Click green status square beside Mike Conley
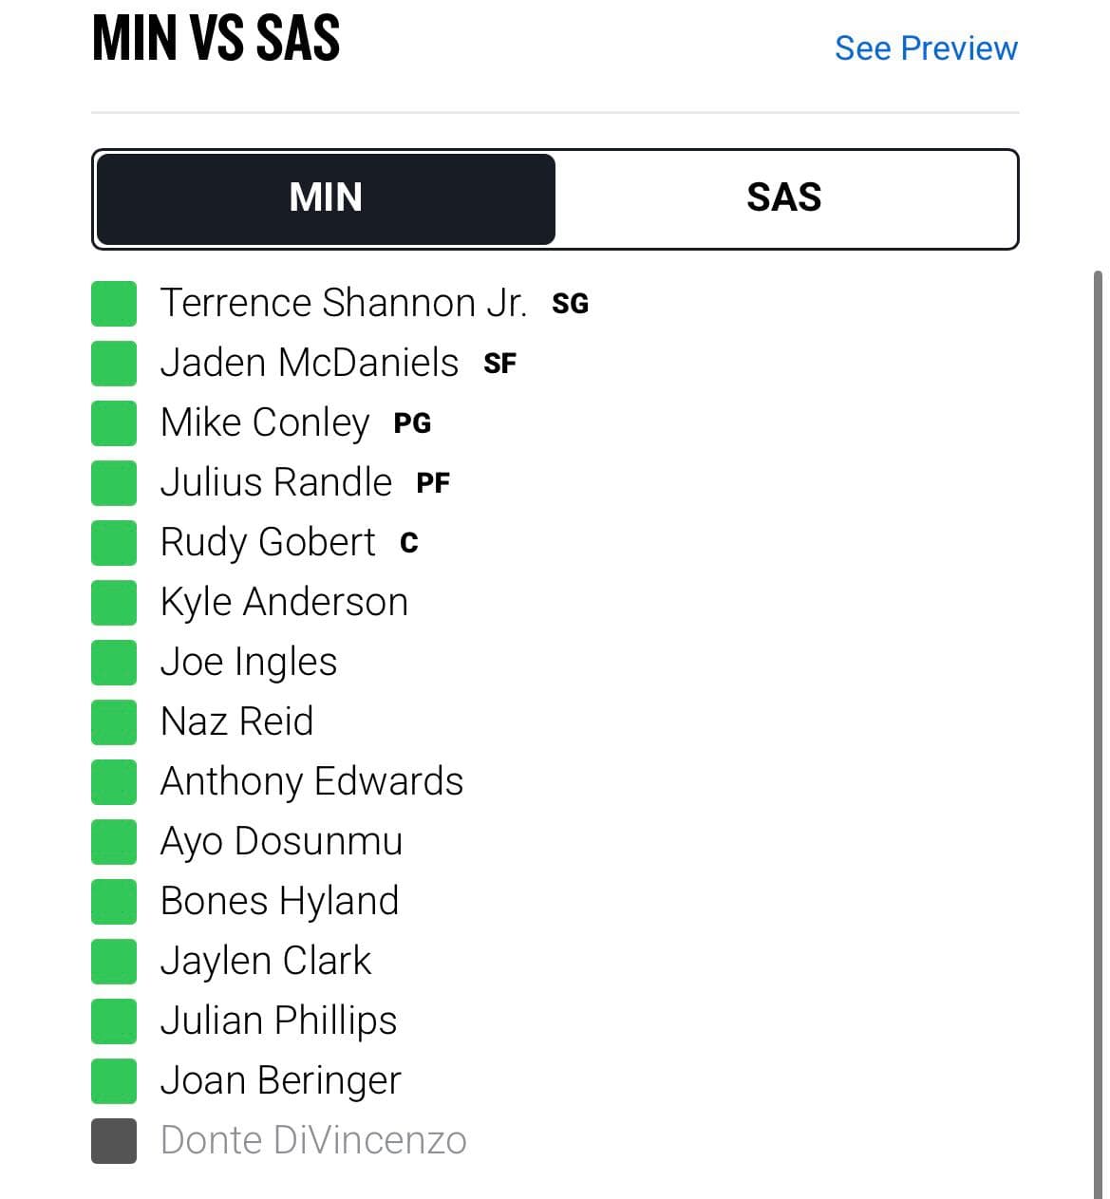This screenshot has height=1199, width=1110. click(114, 422)
